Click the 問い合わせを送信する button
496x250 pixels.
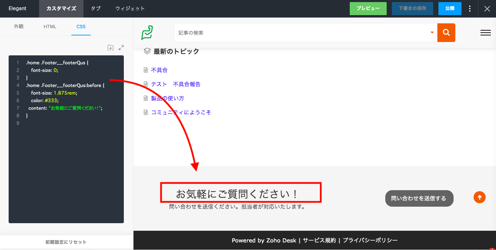click(x=419, y=198)
